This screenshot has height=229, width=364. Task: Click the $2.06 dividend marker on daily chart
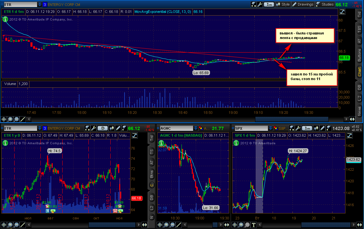[x=46, y=202]
